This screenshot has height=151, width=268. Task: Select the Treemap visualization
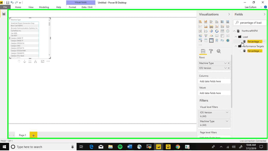click(222, 31)
